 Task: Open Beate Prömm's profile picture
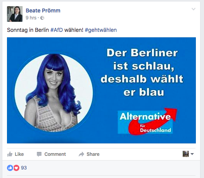click(x=15, y=14)
